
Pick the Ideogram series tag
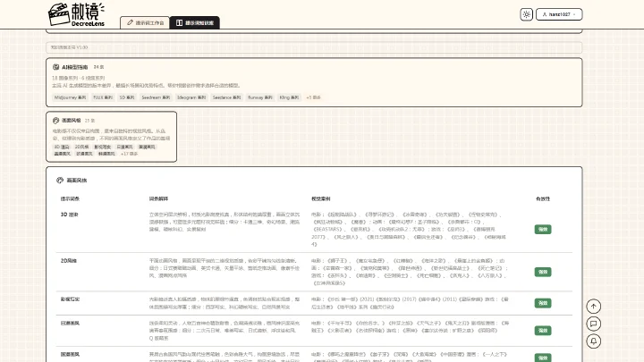pyautogui.click(x=191, y=97)
